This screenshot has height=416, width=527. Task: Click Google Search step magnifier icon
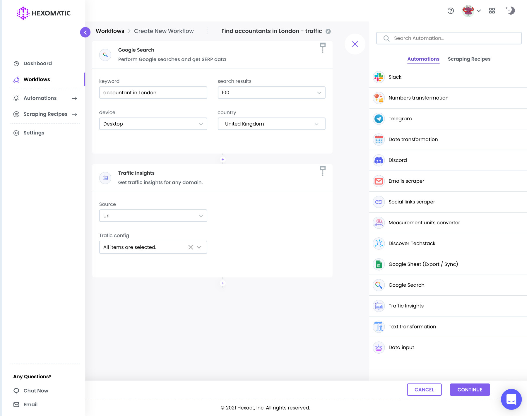click(105, 55)
